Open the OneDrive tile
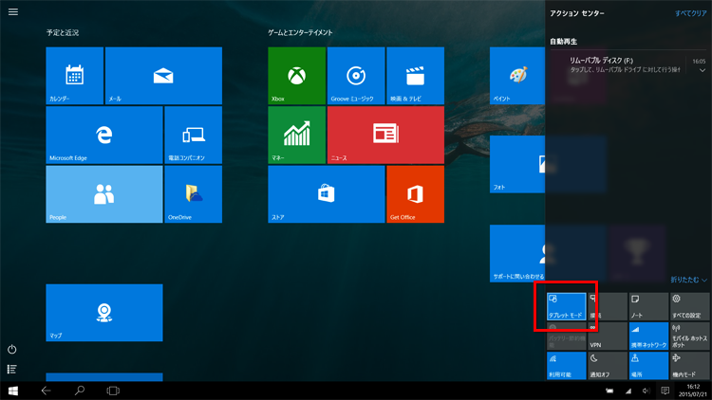 coord(193,194)
